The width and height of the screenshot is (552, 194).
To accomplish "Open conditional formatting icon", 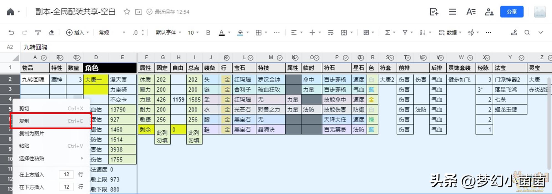I will pyautogui.click(x=366, y=33).
